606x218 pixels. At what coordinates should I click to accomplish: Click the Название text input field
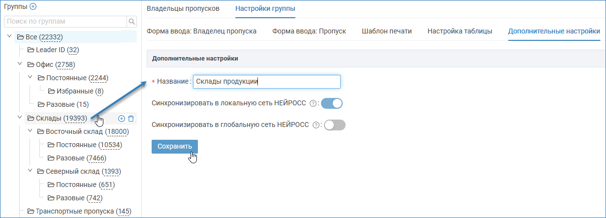[x=266, y=82]
